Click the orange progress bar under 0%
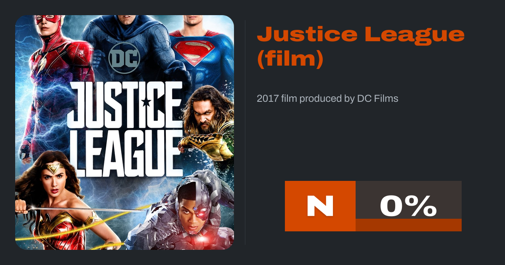This screenshot has height=265, width=505. click(x=409, y=225)
